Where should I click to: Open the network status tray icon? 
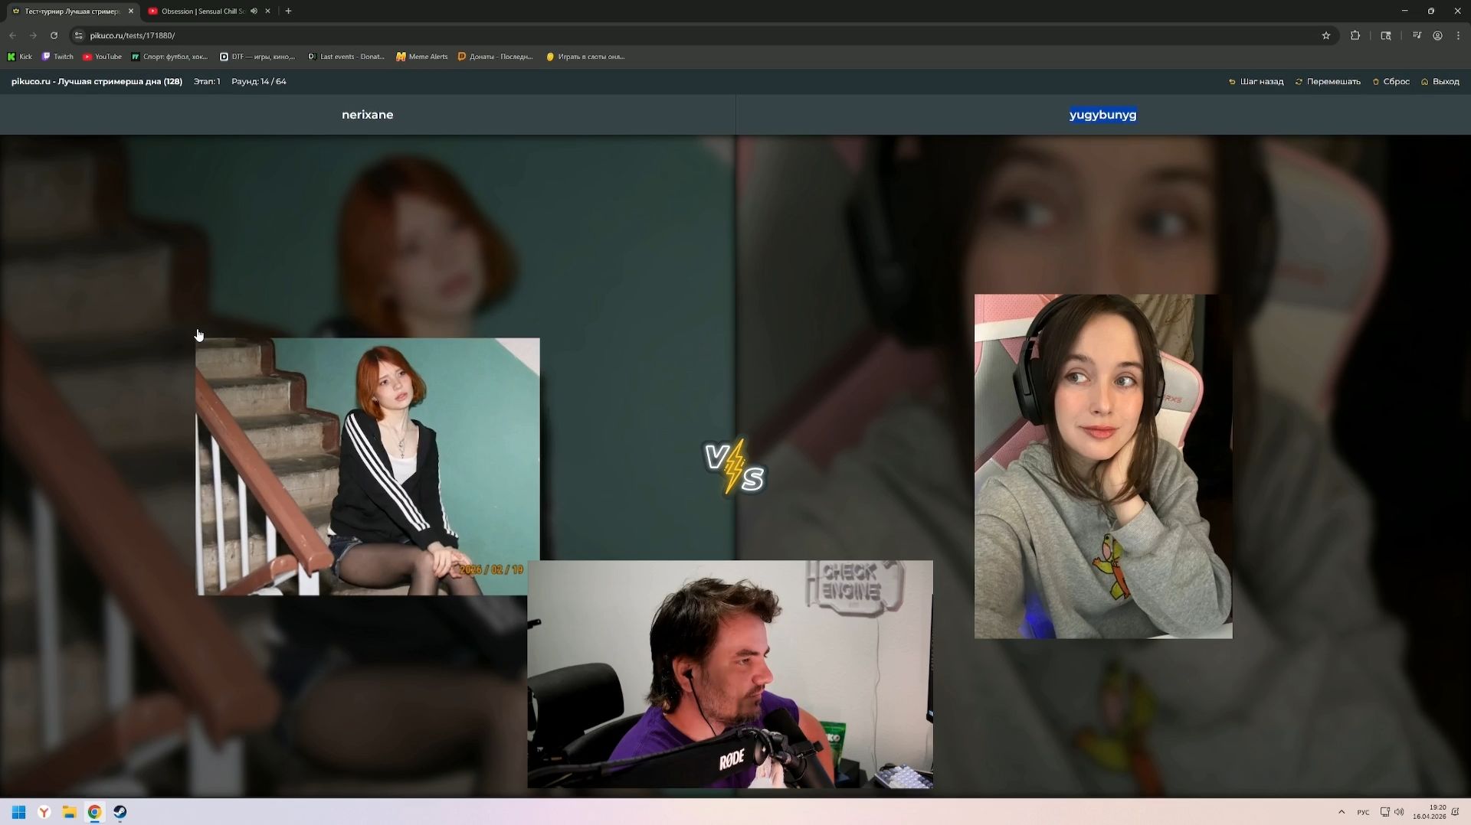point(1385,812)
